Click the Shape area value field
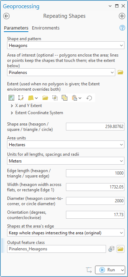The image size is (128, 277). click(x=95, y=127)
